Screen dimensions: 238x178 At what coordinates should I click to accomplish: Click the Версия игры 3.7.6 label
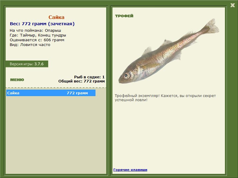coord(27,64)
